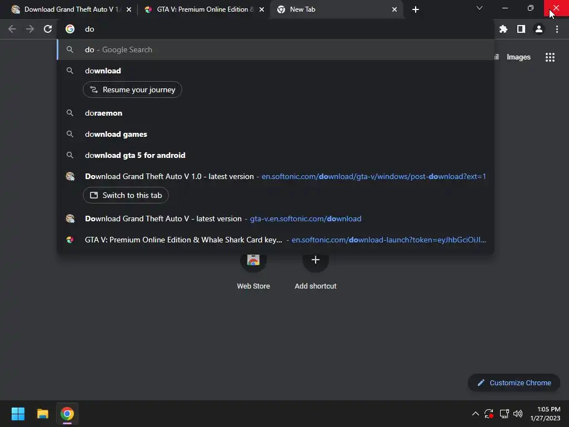The width and height of the screenshot is (569, 427).
Task: Click favicon of GTA V Premium suggestion
Action: (x=70, y=240)
